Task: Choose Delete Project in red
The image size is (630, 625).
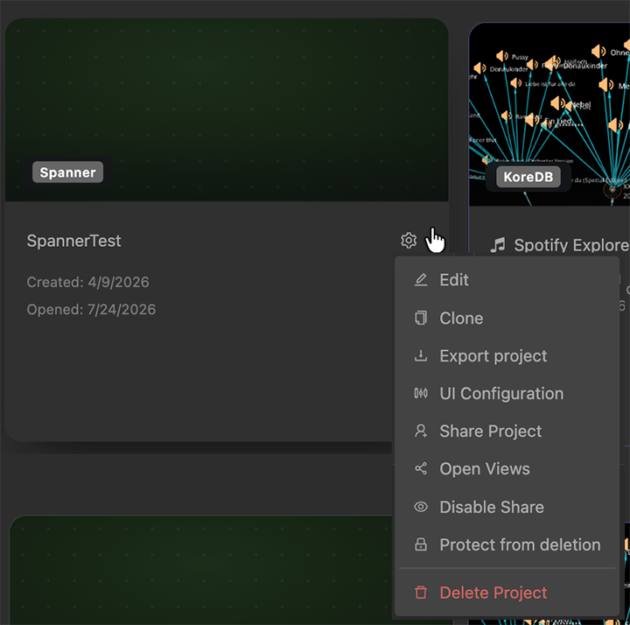Action: [x=507, y=593]
